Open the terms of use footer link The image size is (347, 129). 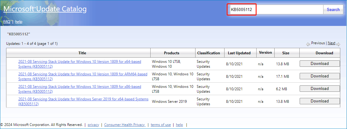(x=161, y=125)
